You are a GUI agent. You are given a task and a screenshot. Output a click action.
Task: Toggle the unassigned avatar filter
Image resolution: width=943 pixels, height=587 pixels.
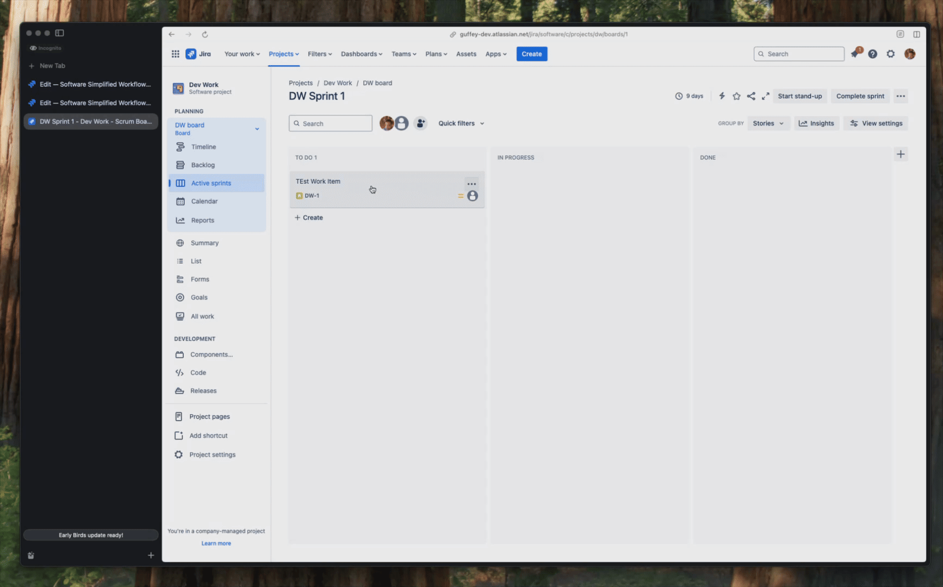coord(401,123)
